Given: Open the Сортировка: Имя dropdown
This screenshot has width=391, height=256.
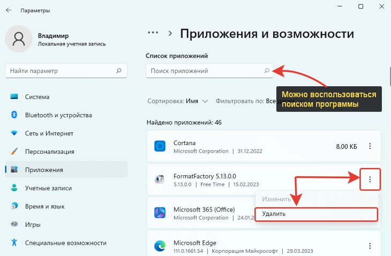Looking at the screenshot, I should click(178, 101).
